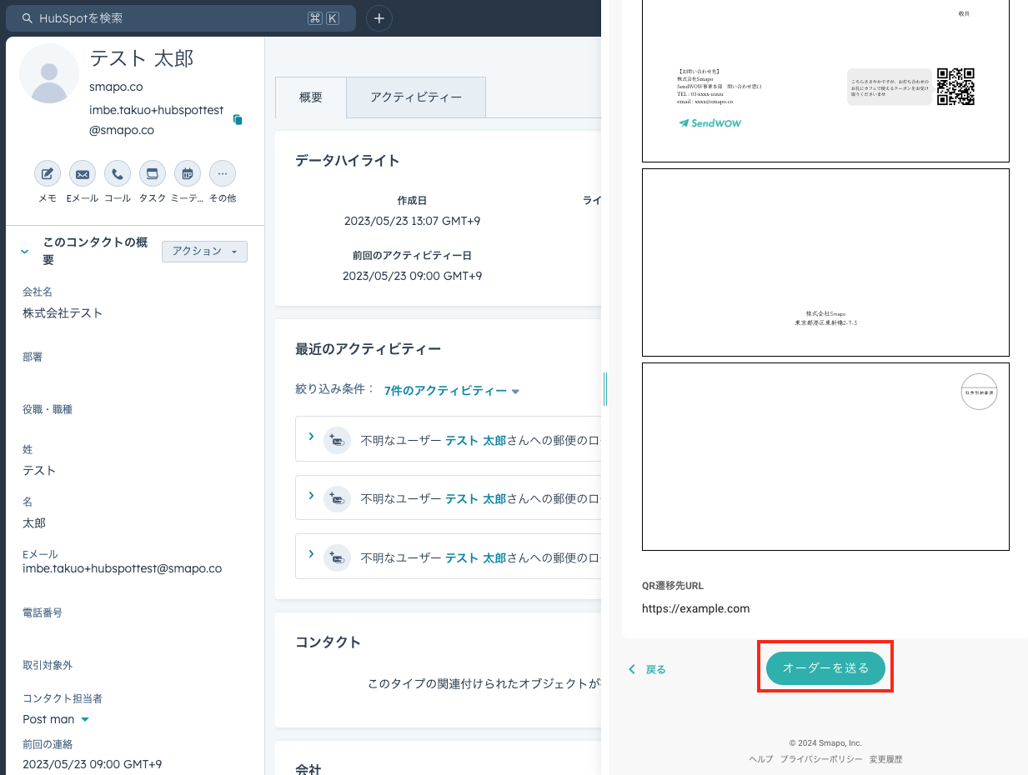Click the ミーティング calendar icon
The image size is (1028, 775).
[x=188, y=174]
